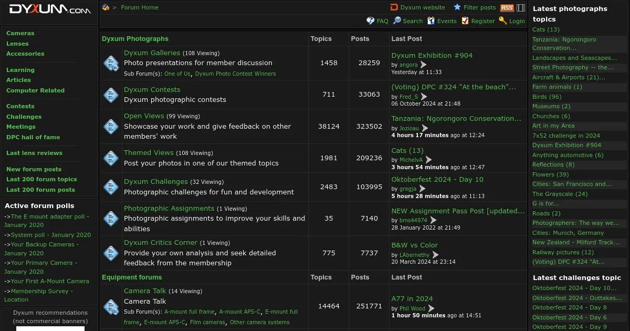Click the last-post arrow next to angora

[423, 65]
